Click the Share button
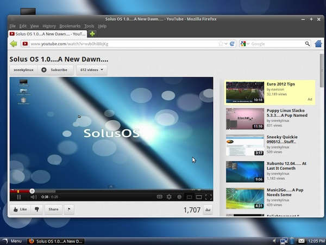The height and width of the screenshot is (245, 326). [53, 210]
